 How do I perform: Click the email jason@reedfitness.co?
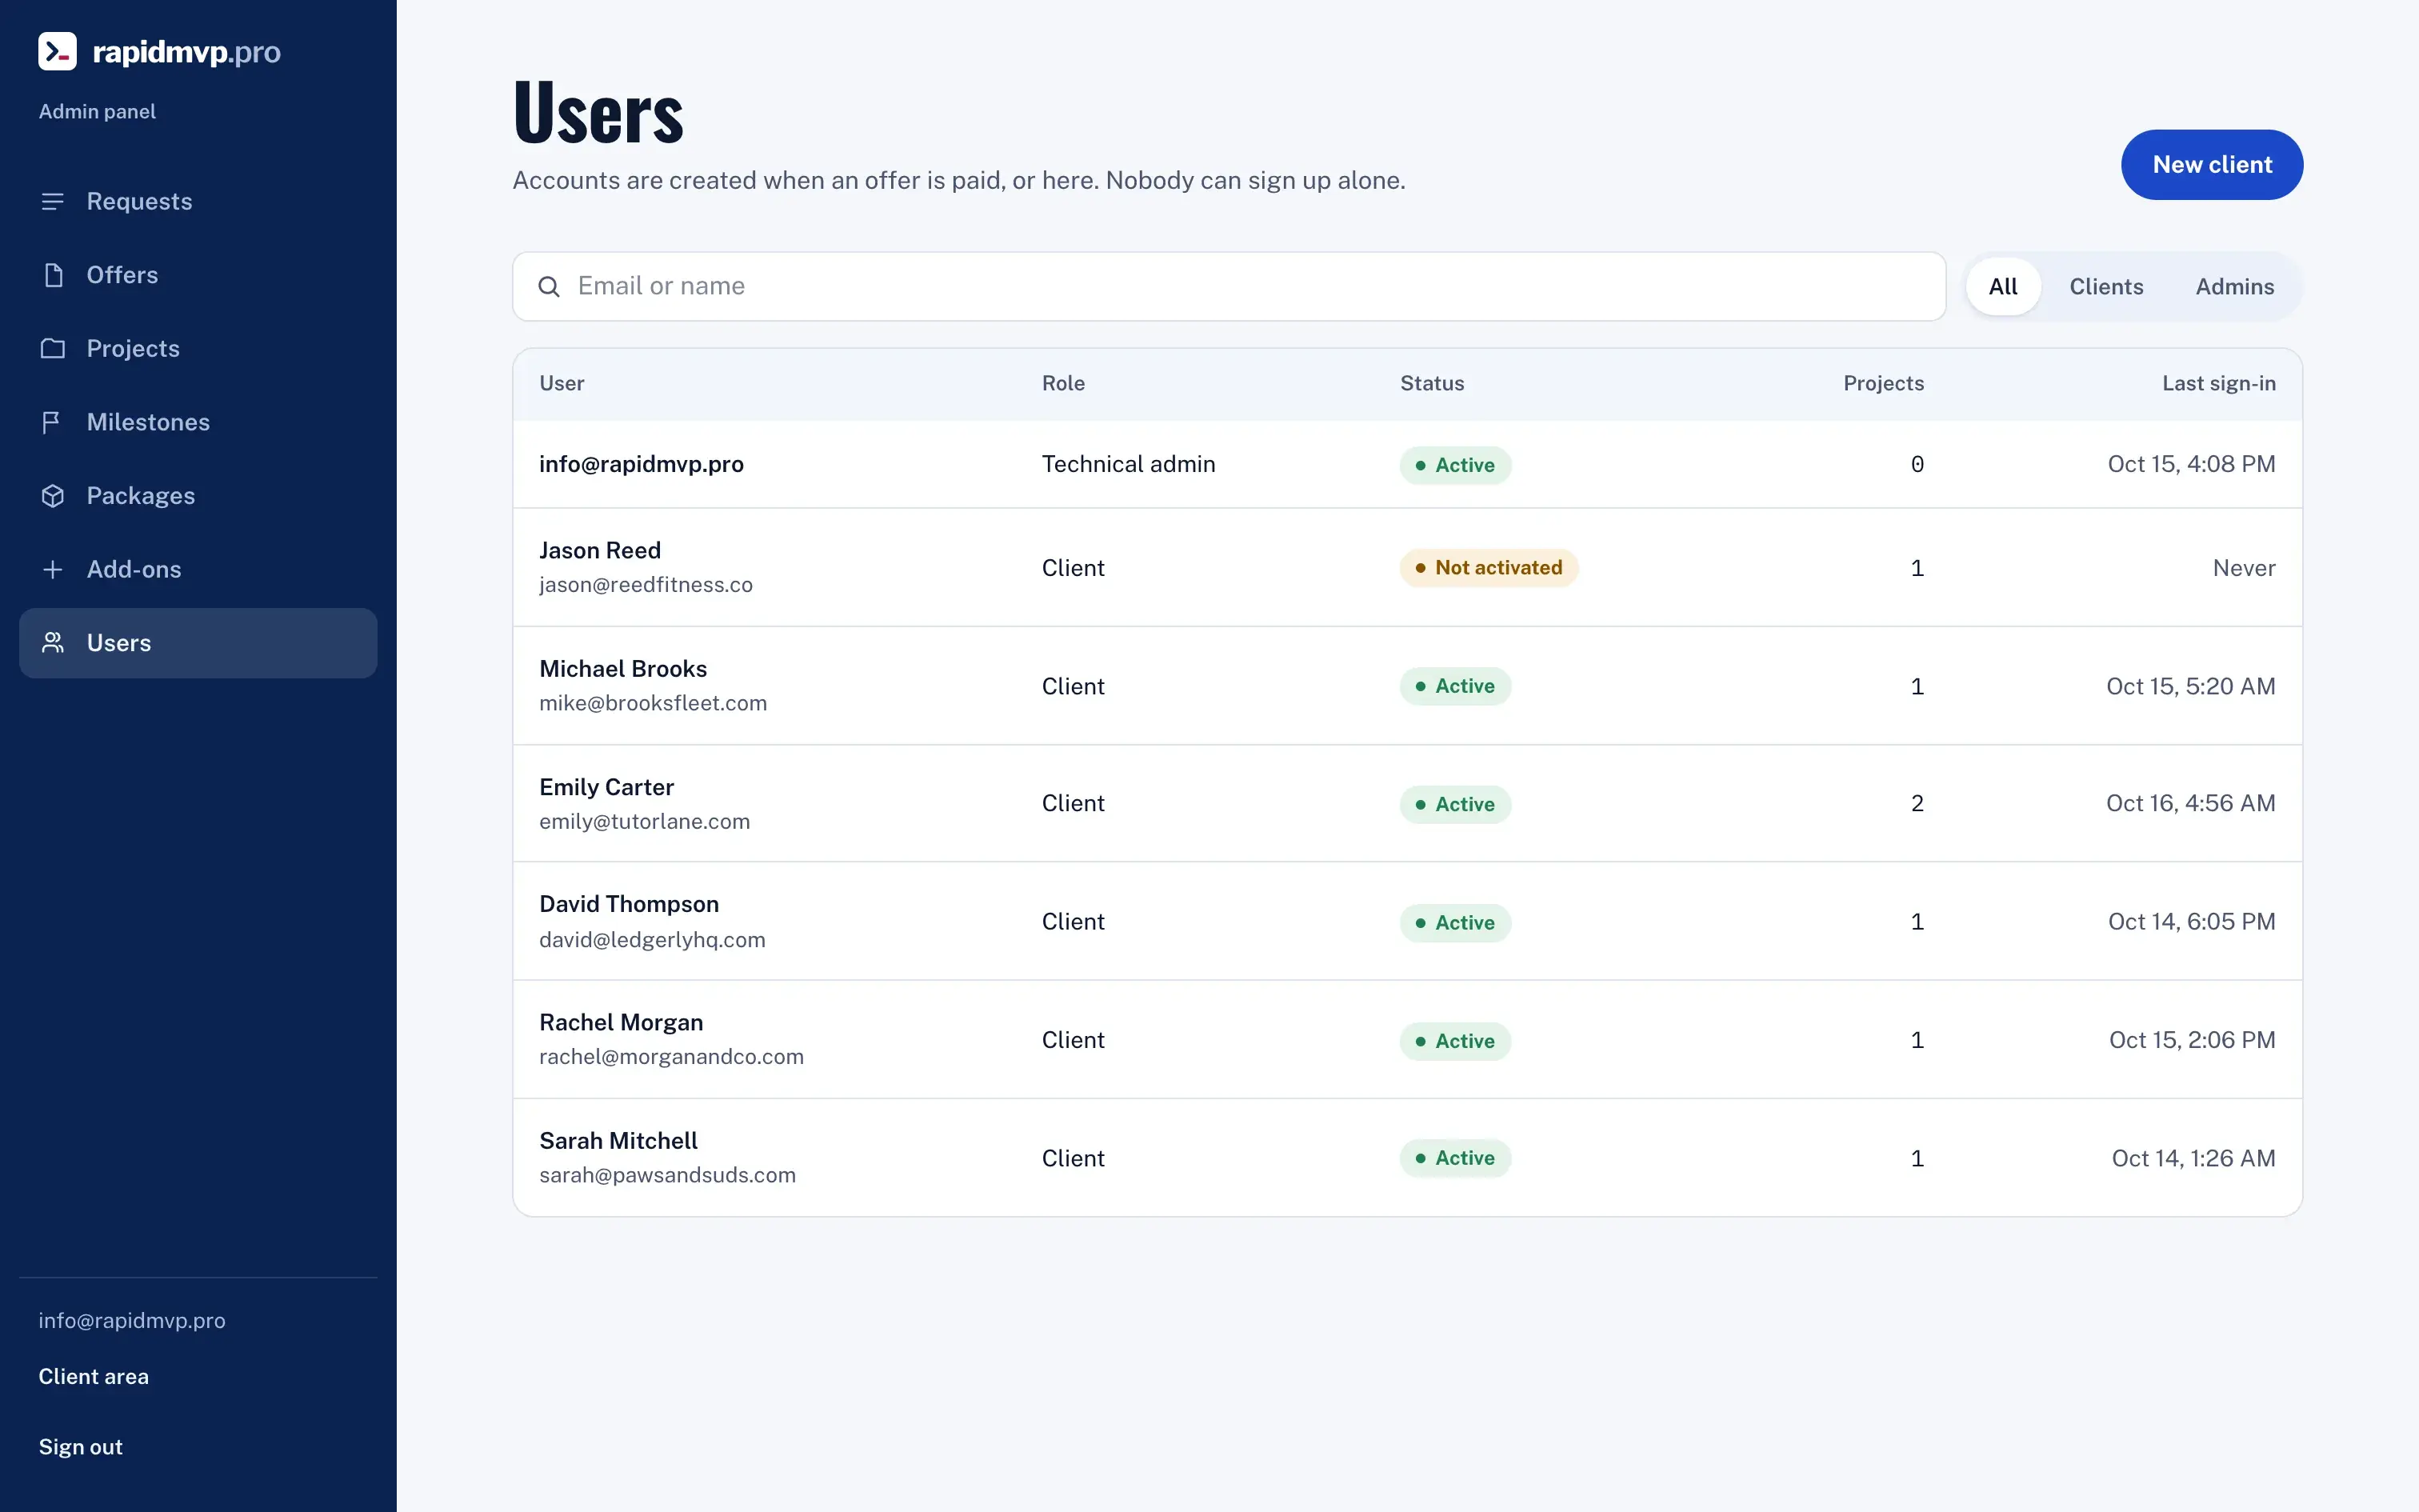[646, 585]
